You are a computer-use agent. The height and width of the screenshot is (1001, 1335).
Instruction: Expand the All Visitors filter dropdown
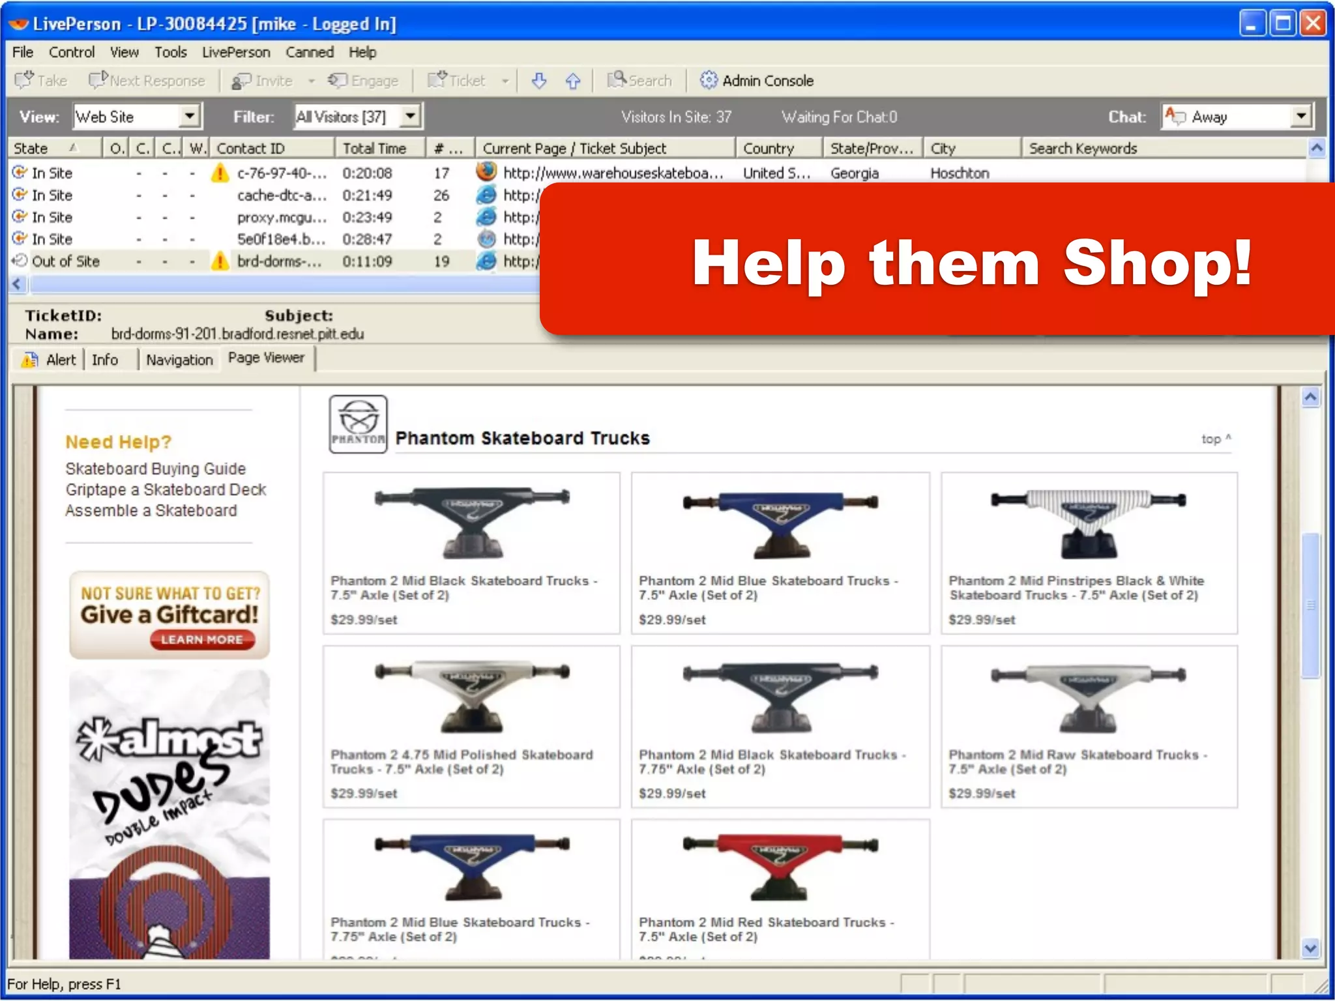[410, 116]
